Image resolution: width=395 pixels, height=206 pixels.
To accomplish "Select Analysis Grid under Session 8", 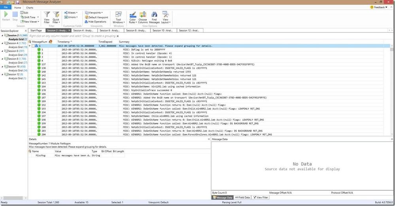I will pyautogui.click(x=18, y=63).
